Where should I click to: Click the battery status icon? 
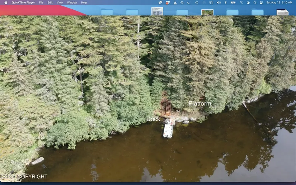pyautogui.click(x=233, y=3)
